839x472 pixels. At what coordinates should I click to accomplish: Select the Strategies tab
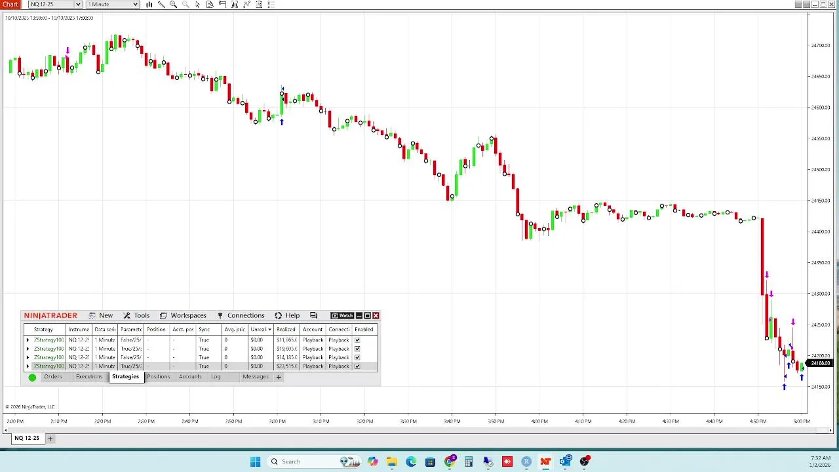[125, 377]
